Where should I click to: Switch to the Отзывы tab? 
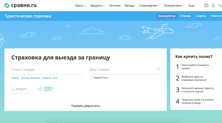point(185,16)
